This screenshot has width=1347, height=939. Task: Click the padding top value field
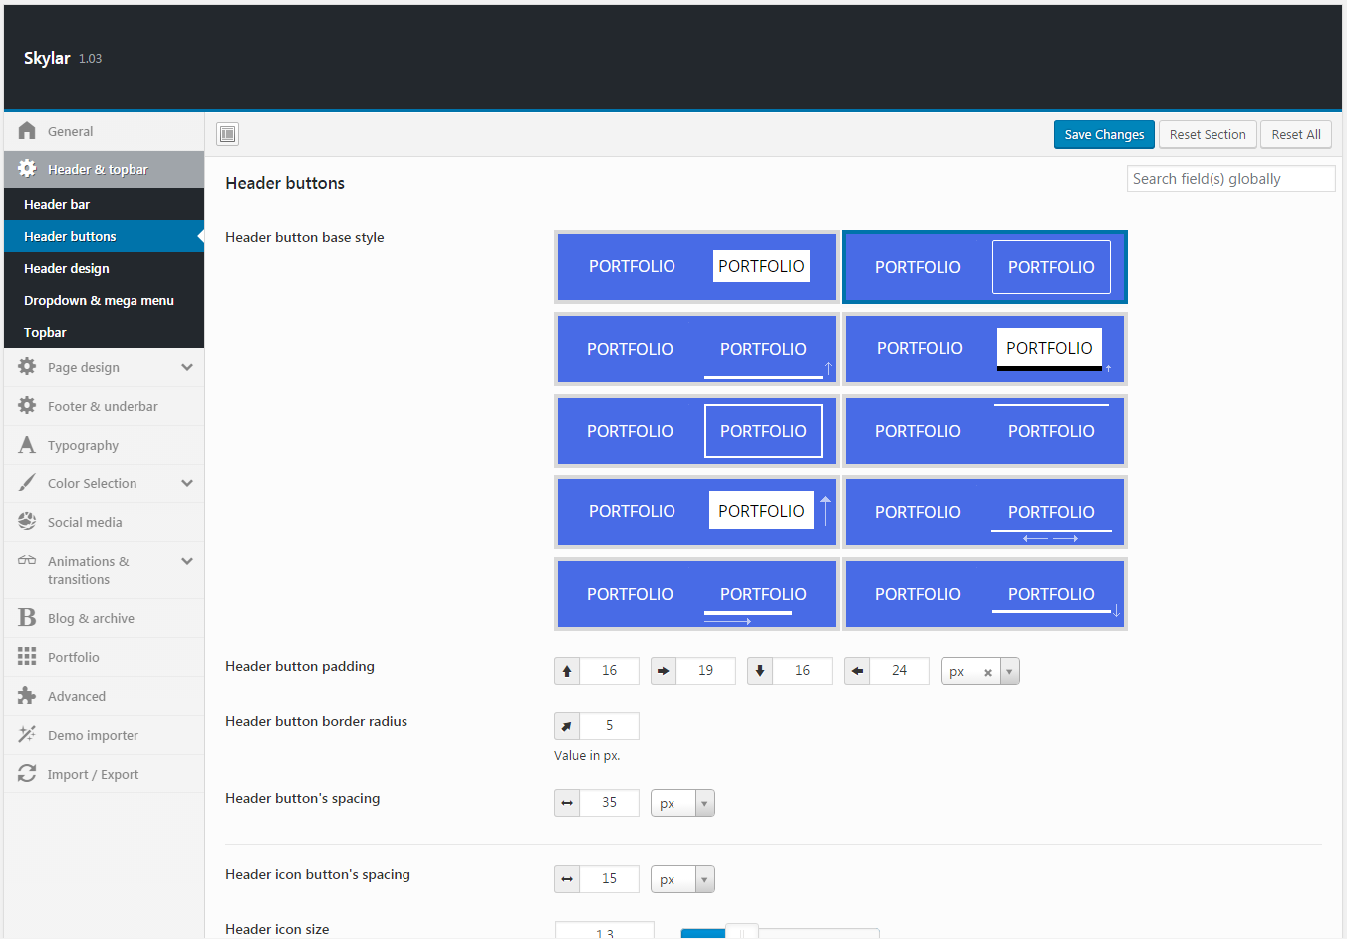point(609,671)
